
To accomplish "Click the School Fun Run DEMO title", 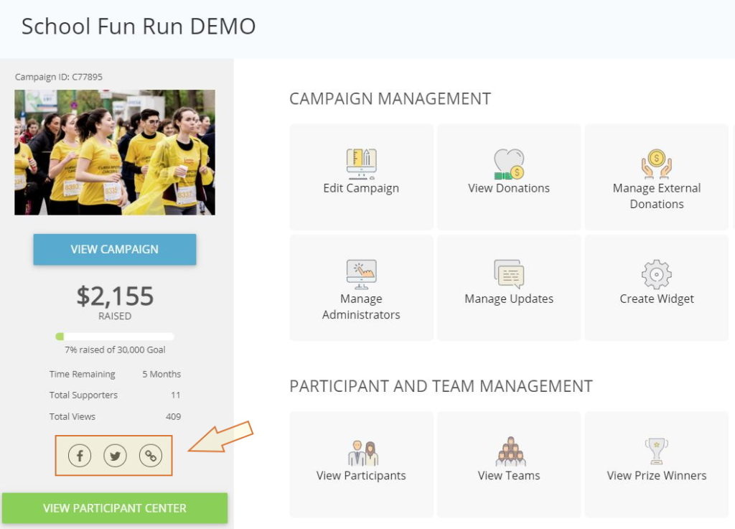I will pos(139,27).
